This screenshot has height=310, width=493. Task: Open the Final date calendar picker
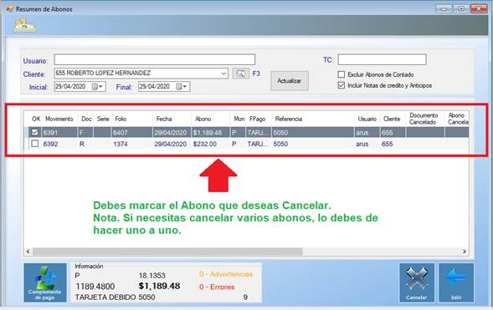point(182,87)
